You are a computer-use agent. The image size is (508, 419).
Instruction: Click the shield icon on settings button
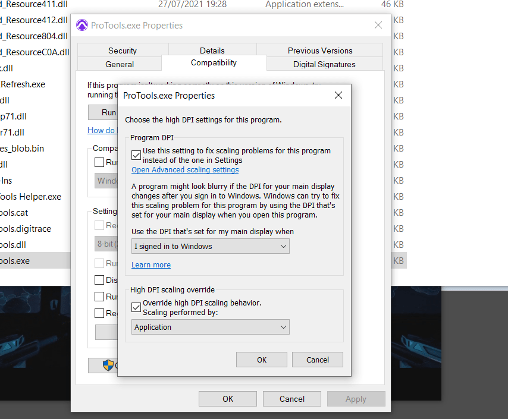click(x=108, y=366)
